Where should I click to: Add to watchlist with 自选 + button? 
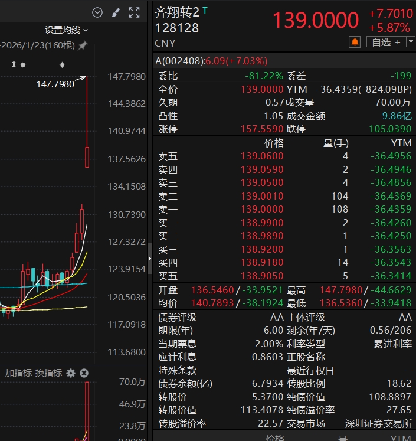386,42
